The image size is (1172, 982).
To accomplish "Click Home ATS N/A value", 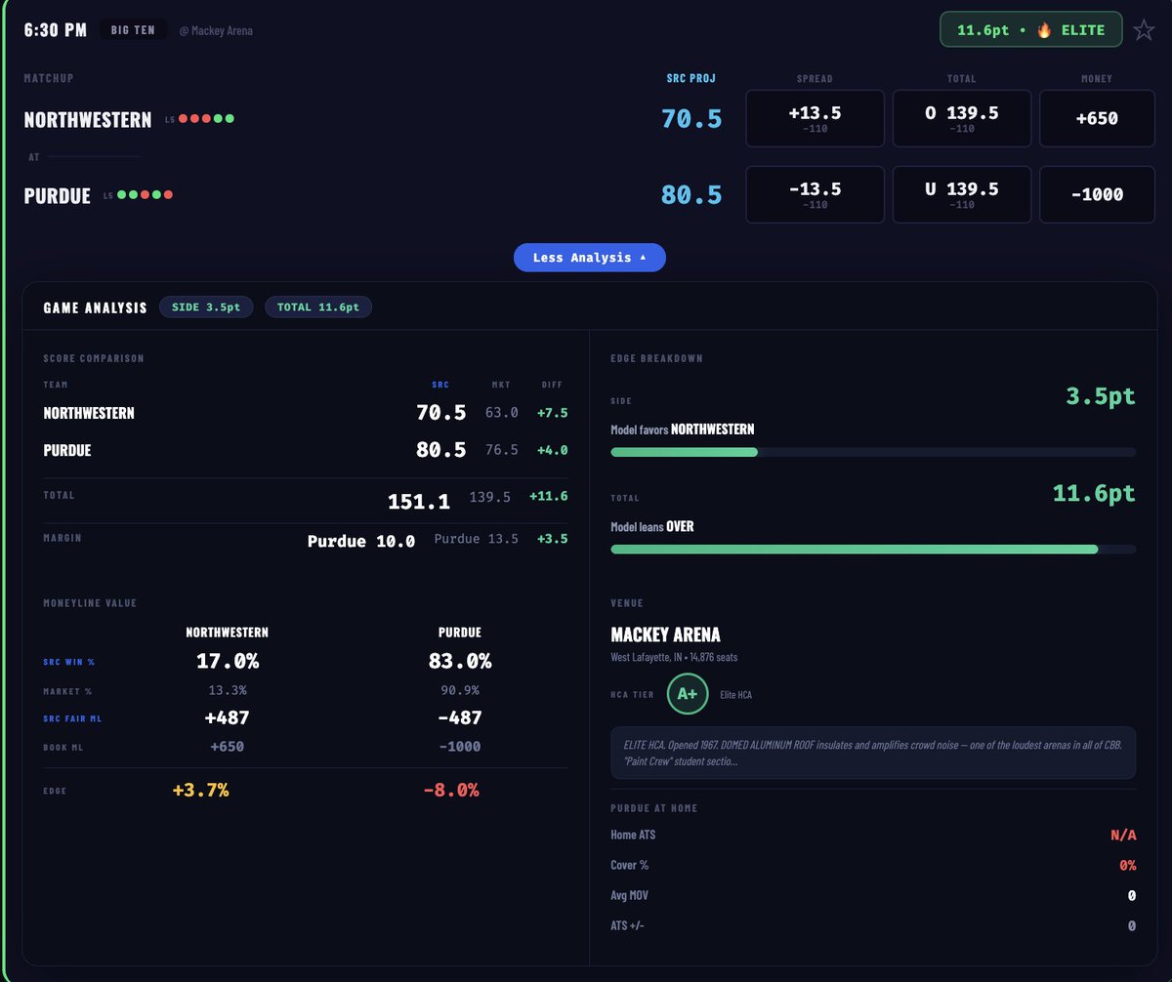I will click(1123, 836).
